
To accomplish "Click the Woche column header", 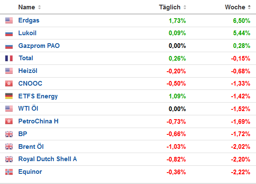I will [x=235, y=7].
